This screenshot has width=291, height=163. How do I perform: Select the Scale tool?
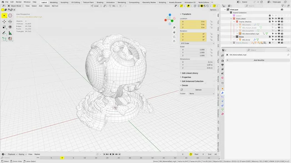(x=4, y=27)
